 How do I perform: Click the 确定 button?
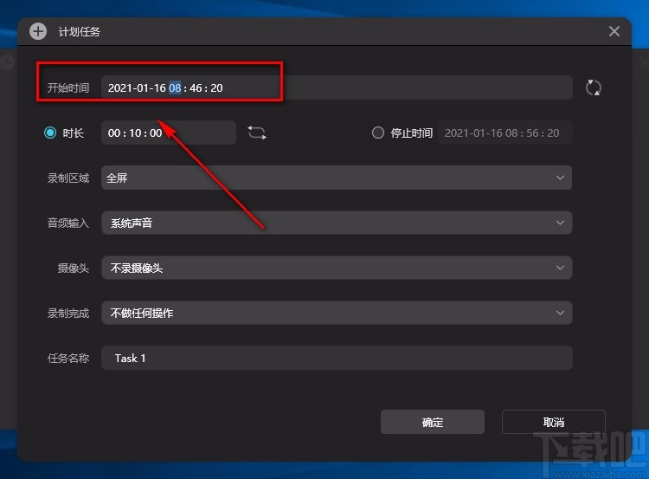click(x=433, y=422)
